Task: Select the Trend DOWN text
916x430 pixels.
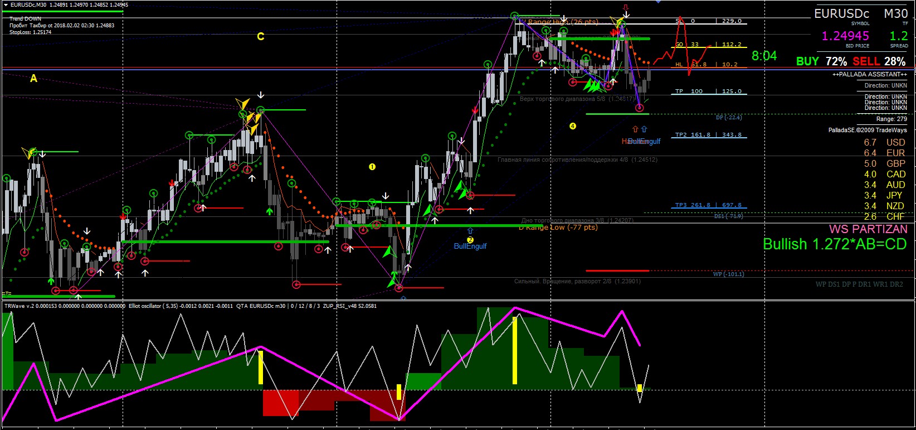Action: (x=25, y=19)
